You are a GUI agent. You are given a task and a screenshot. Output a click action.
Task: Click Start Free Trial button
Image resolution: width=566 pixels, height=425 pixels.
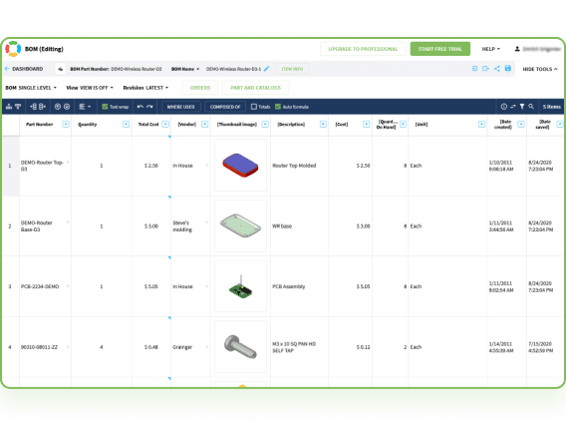tap(440, 49)
